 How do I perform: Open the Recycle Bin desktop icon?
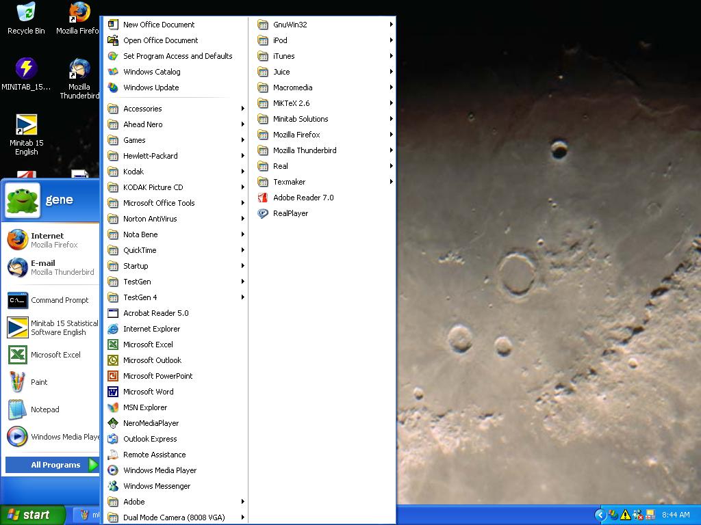pyautogui.click(x=26, y=14)
